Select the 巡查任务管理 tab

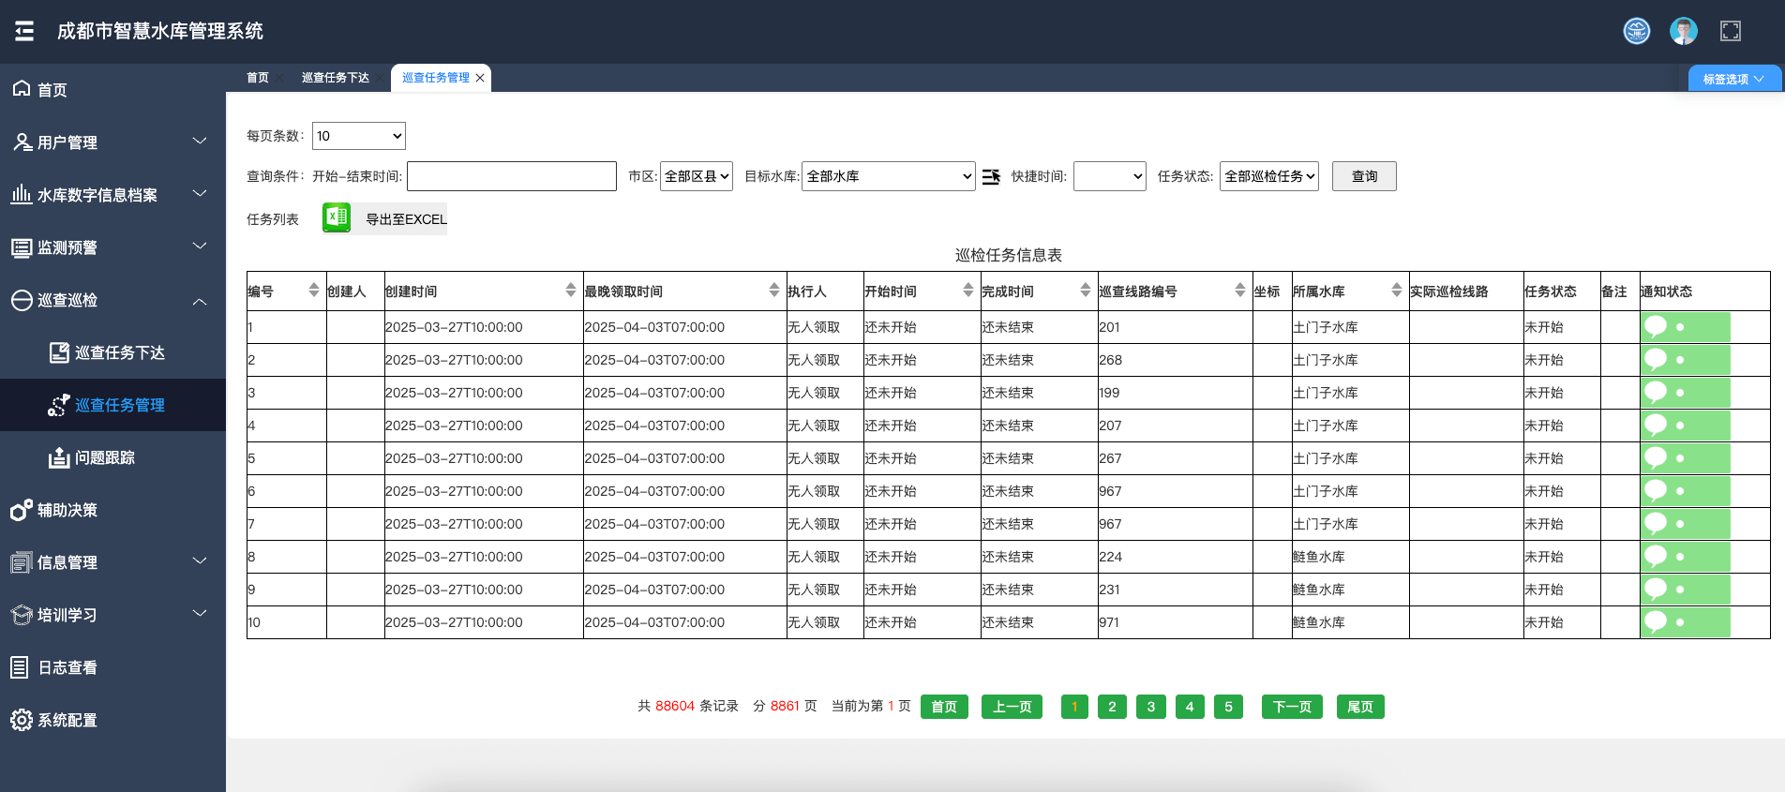[x=436, y=78]
